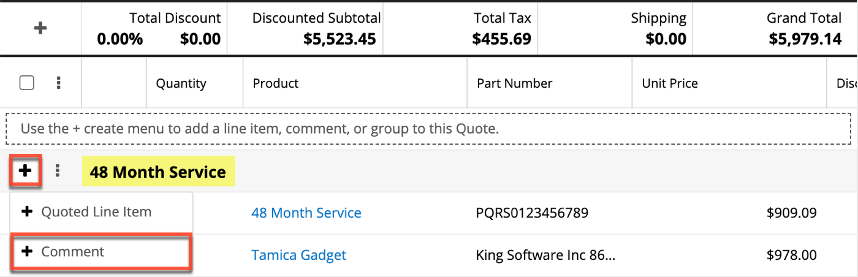Viewport: 858px width, 277px height.
Task: Toggle the select-all line items checkbox
Action: tap(27, 83)
